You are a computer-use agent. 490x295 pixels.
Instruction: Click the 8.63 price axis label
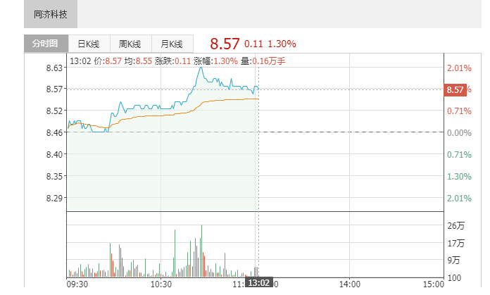tap(54, 68)
